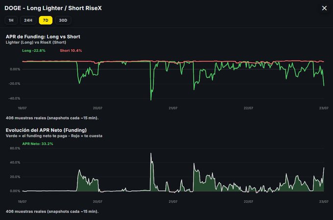
Task: Close the DOGE funding chart dialog
Action: click(324, 8)
